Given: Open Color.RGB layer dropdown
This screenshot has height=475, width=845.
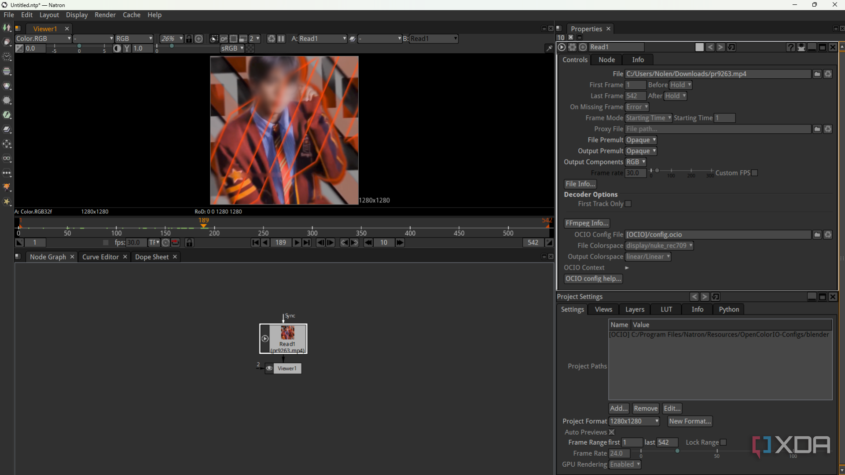Looking at the screenshot, I should click(43, 39).
